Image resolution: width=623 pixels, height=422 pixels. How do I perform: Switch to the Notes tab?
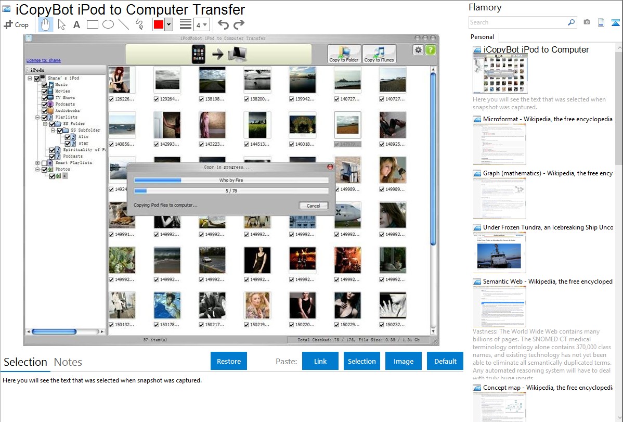click(68, 362)
